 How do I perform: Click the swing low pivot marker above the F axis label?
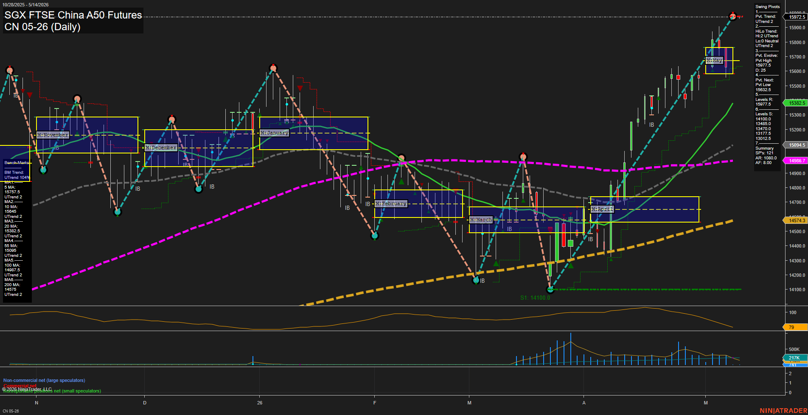[x=374, y=236]
